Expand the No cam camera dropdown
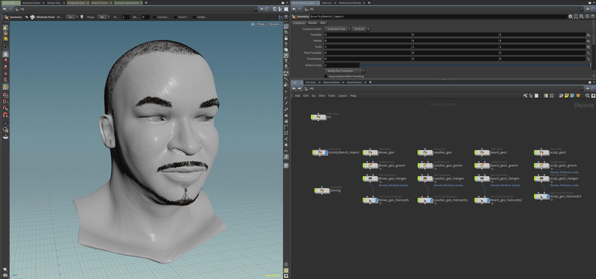Image resolution: width=596 pixels, height=279 pixels. click(x=275, y=24)
